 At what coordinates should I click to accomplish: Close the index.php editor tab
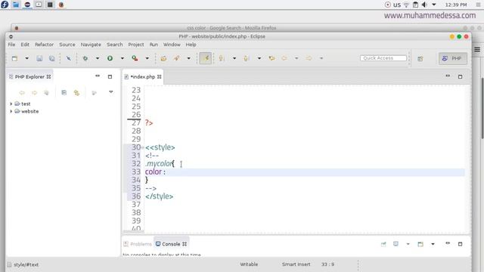(x=160, y=77)
